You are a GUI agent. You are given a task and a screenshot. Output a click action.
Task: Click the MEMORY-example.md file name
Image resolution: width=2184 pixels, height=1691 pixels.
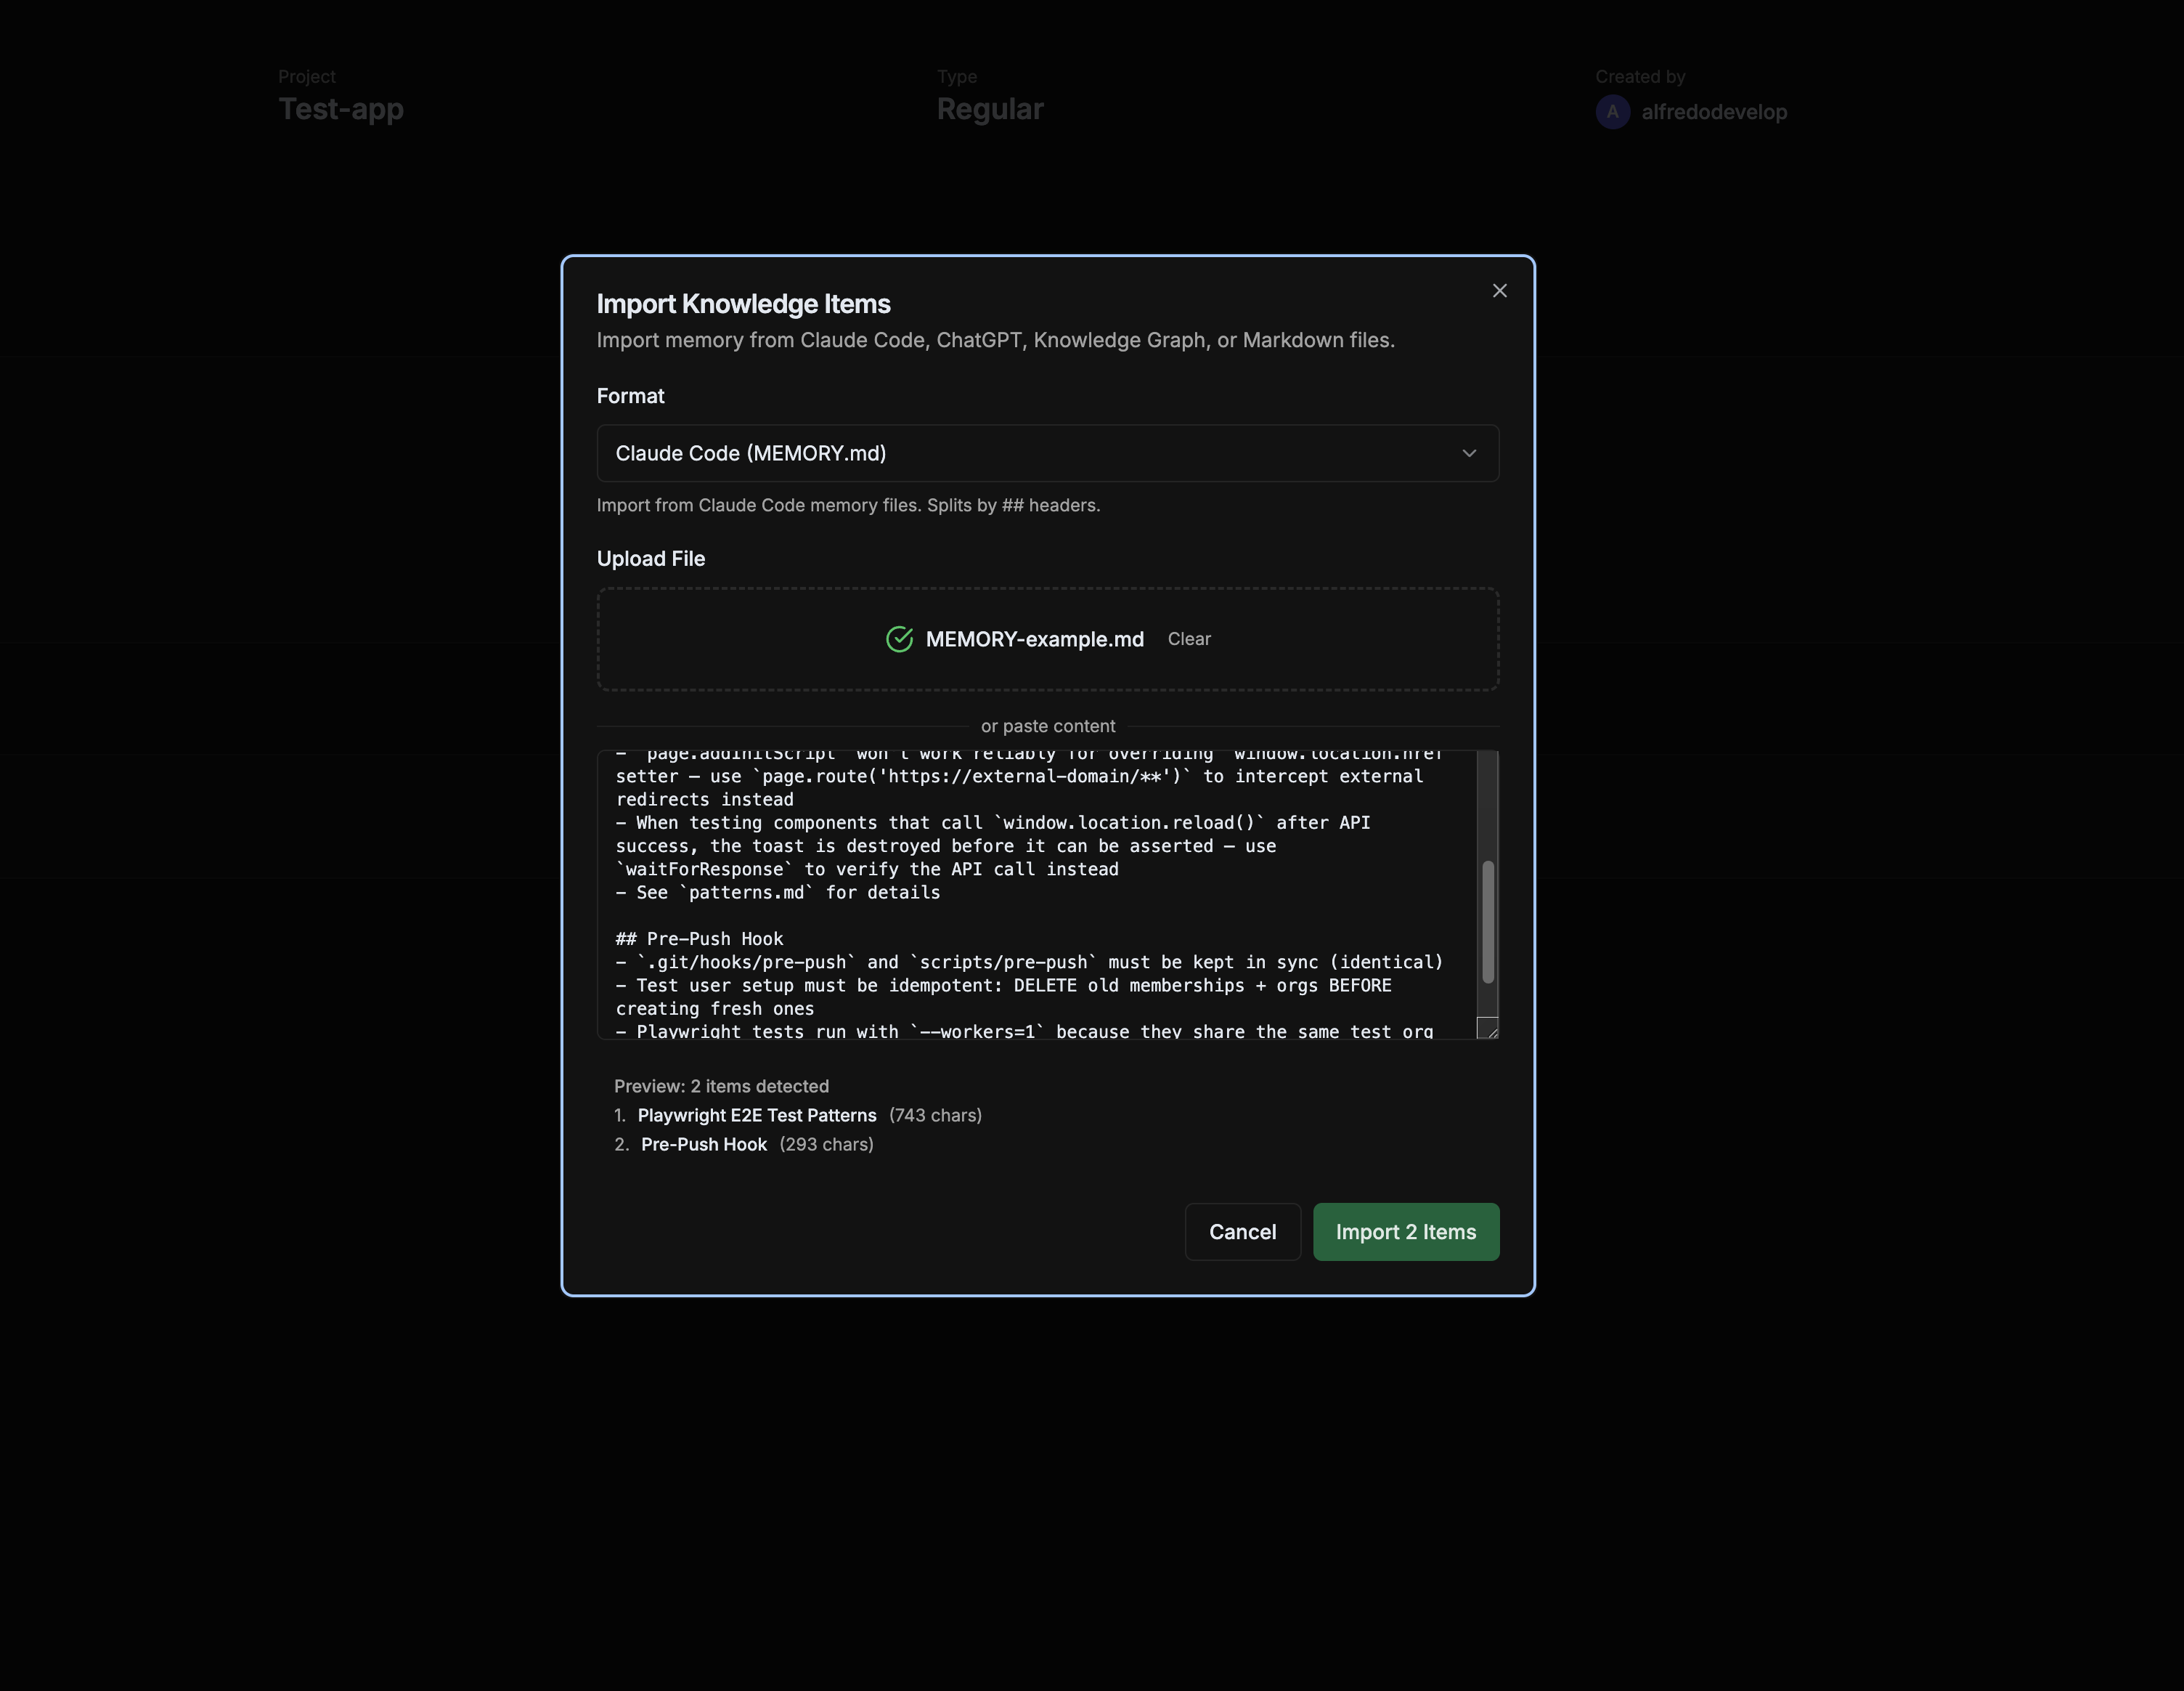1034,638
